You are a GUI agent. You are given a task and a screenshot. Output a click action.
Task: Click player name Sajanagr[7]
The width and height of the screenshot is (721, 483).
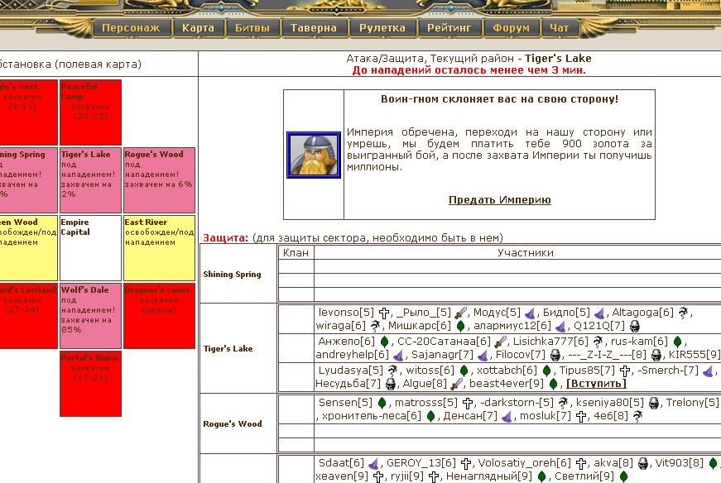[x=442, y=355]
